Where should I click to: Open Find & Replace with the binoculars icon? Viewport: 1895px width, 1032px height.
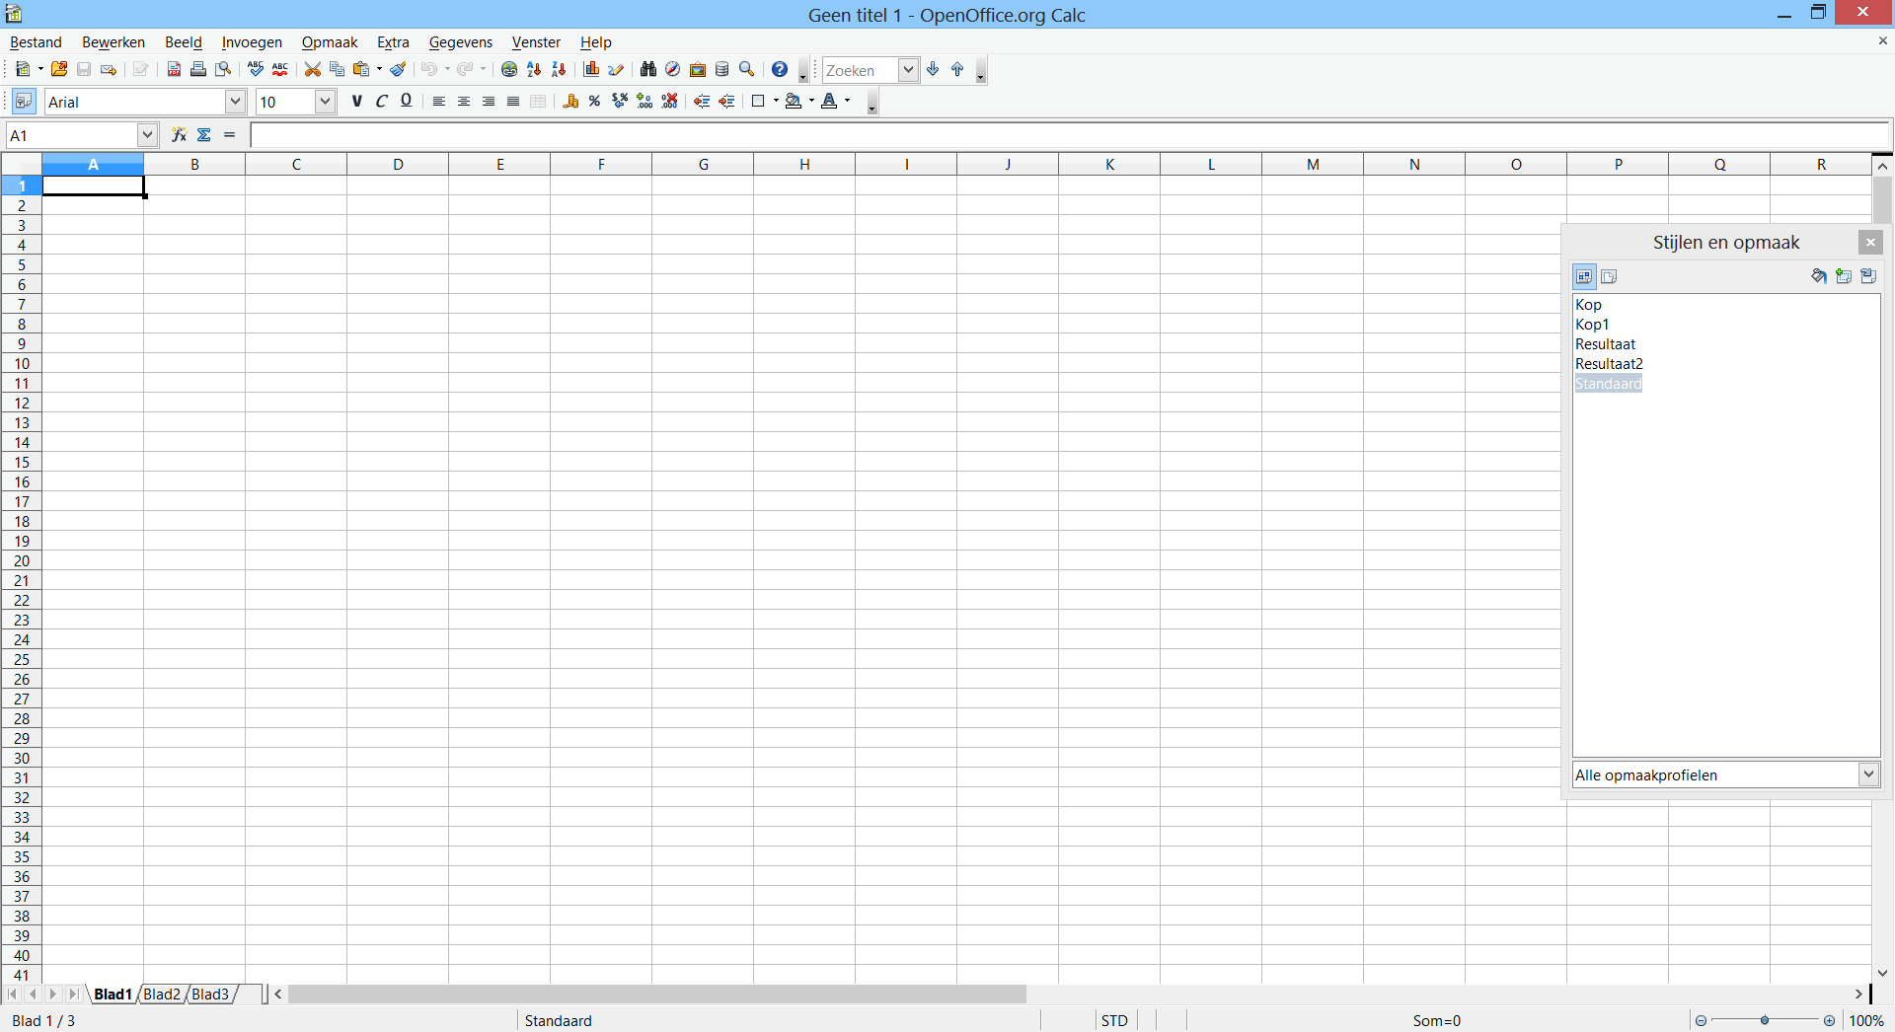[x=648, y=69]
